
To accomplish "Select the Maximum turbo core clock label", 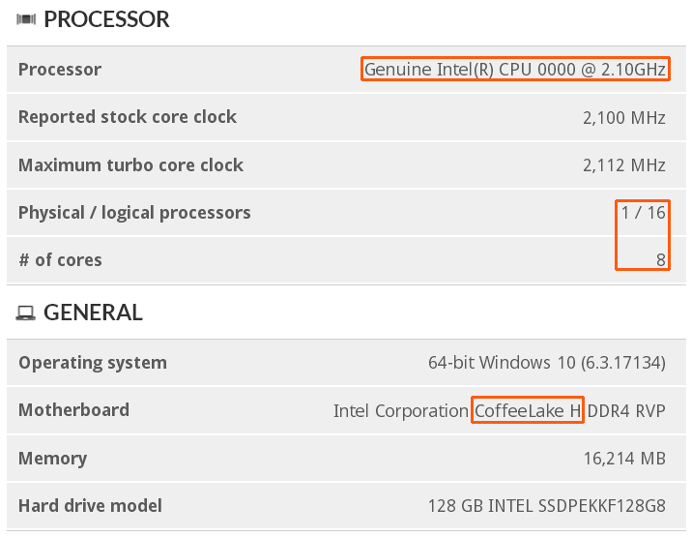I will tap(130, 164).
